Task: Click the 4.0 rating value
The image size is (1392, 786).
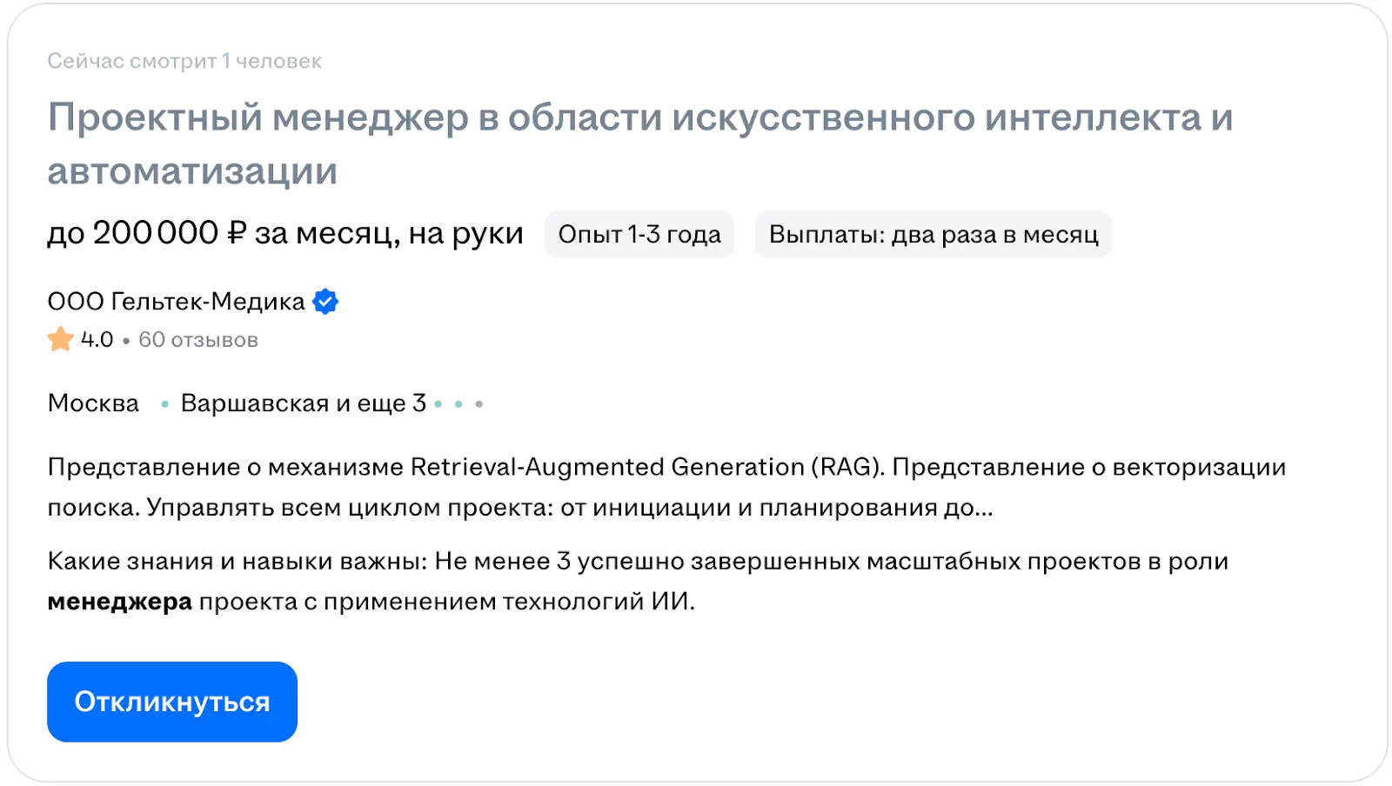Action: [x=97, y=340]
